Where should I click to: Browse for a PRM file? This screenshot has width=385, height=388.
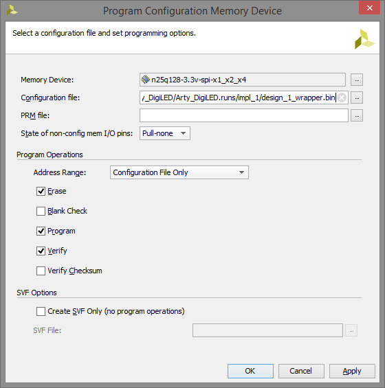pyautogui.click(x=357, y=115)
